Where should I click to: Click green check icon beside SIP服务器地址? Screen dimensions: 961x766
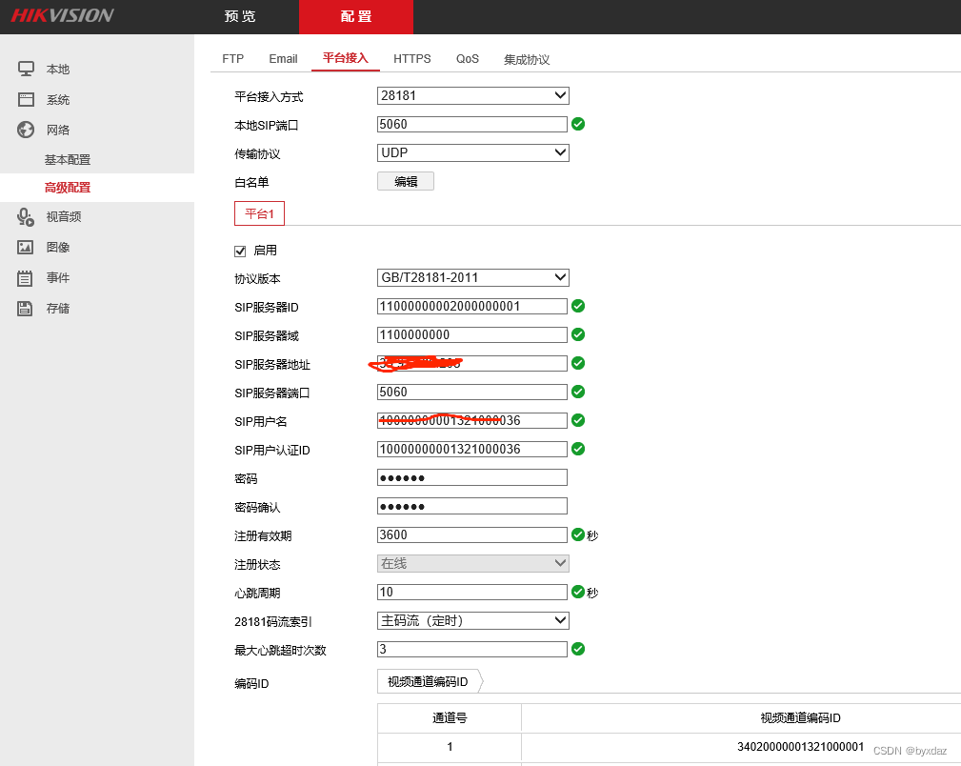coord(578,363)
